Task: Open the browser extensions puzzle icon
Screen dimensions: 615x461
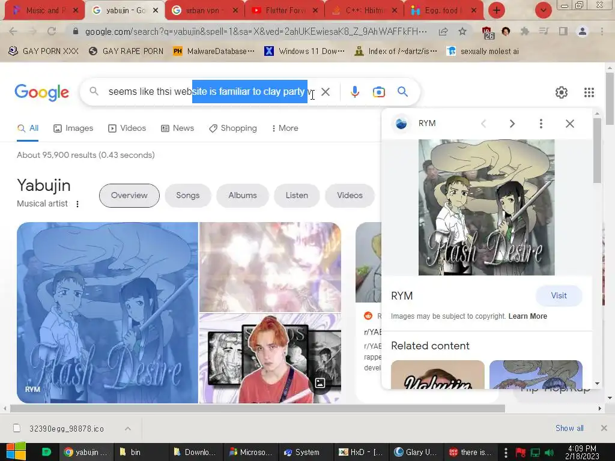Action: coord(524,31)
